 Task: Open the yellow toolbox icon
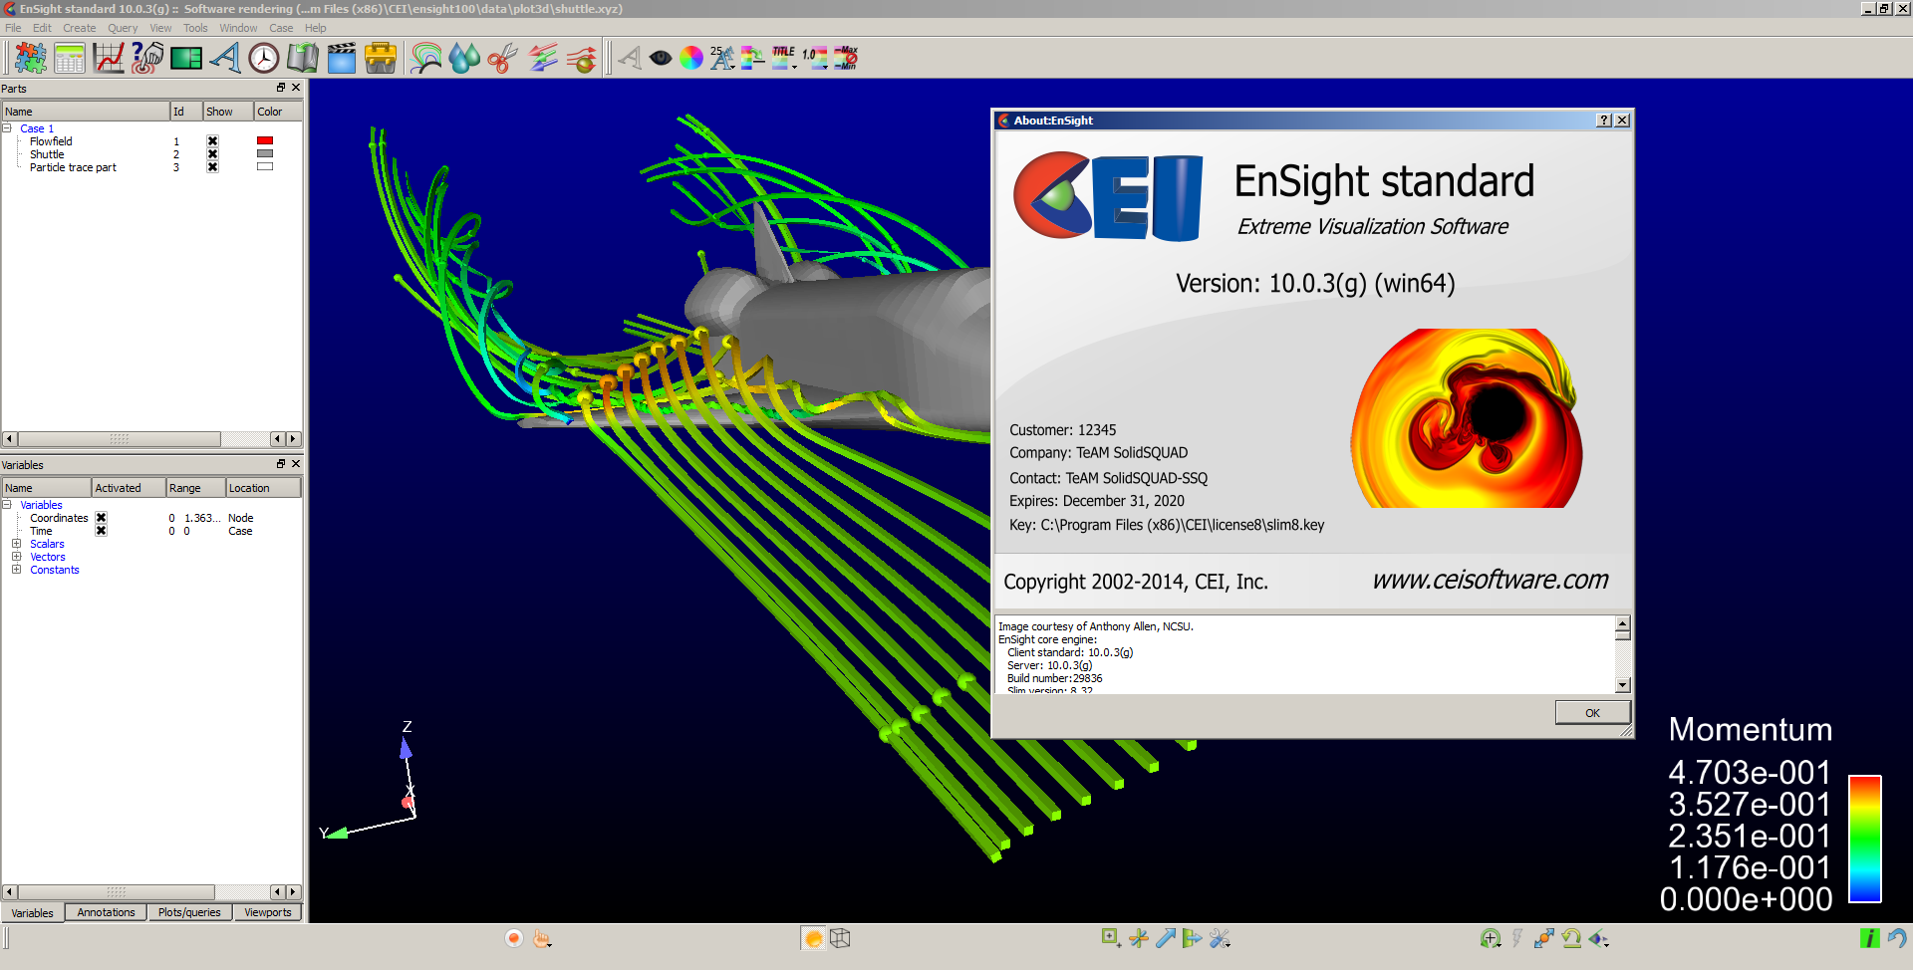pyautogui.click(x=381, y=58)
